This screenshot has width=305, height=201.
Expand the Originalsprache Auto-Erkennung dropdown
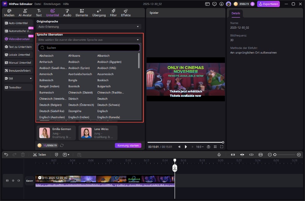[x=89, y=27]
